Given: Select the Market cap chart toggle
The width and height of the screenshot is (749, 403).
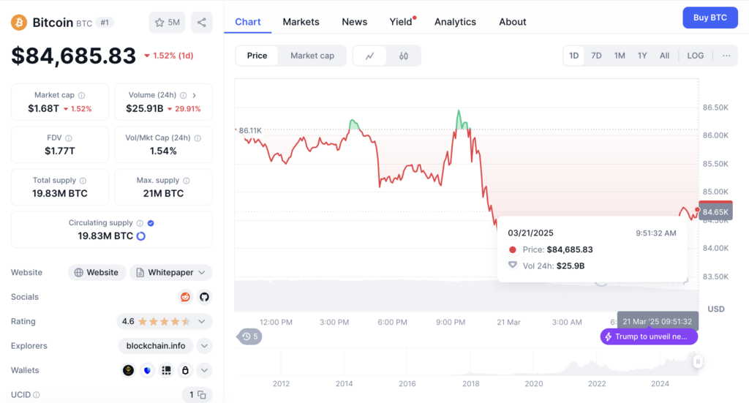Looking at the screenshot, I should click(312, 56).
